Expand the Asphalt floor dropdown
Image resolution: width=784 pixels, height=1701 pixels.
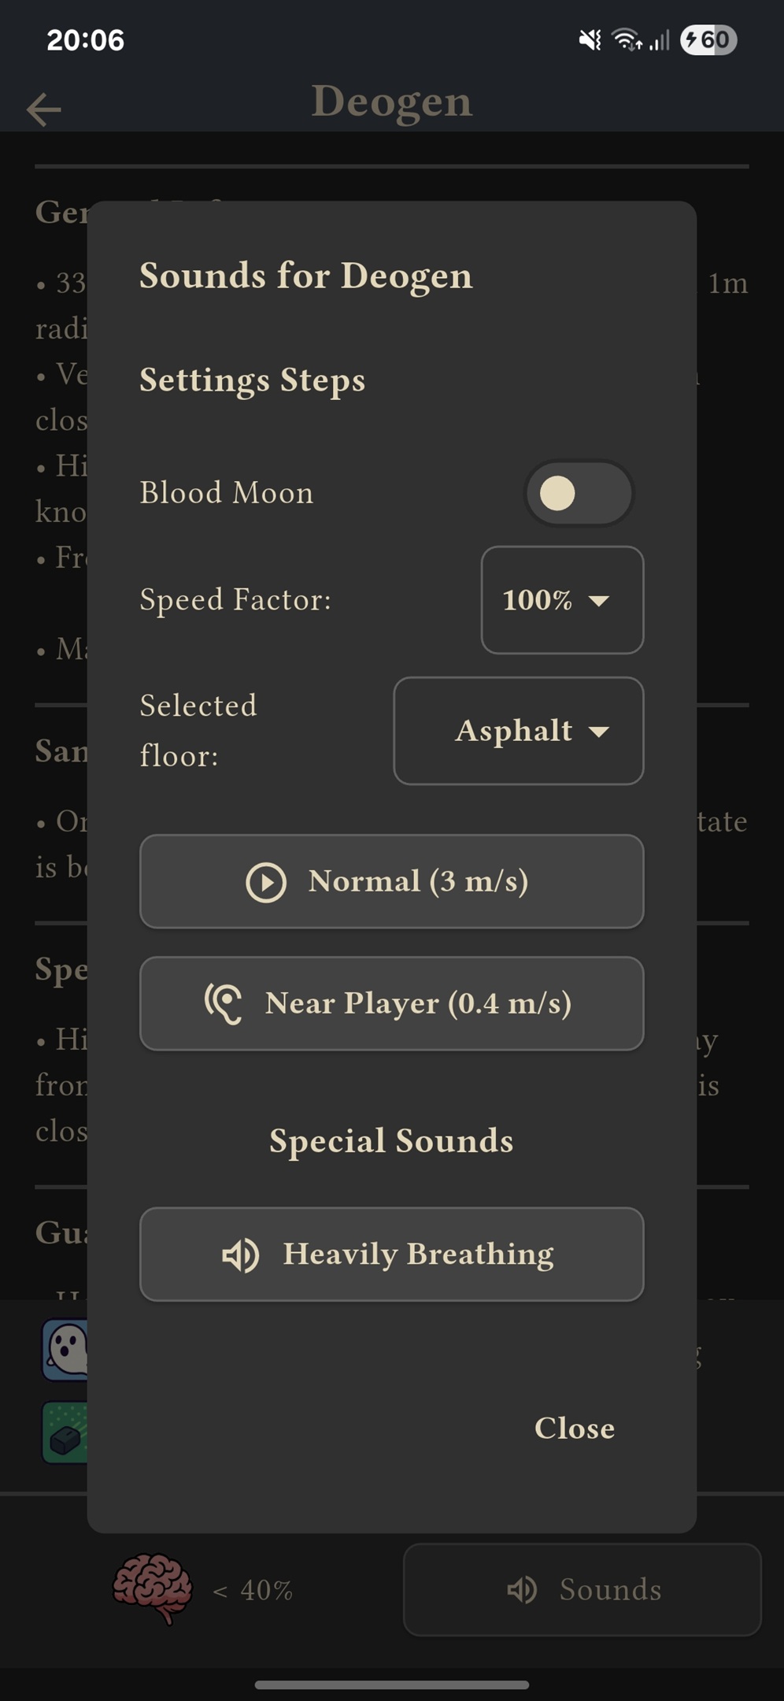click(519, 731)
